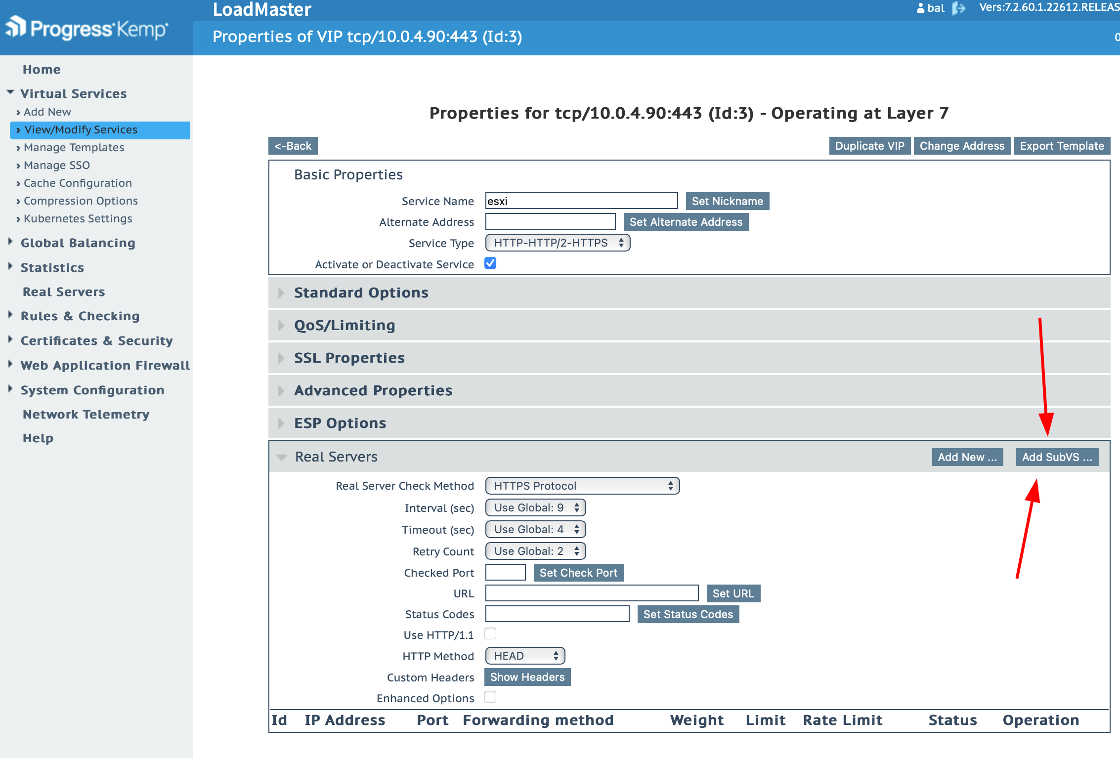Enable the Use HTTP/1.1 checkbox
1120x758 pixels.
coord(490,634)
